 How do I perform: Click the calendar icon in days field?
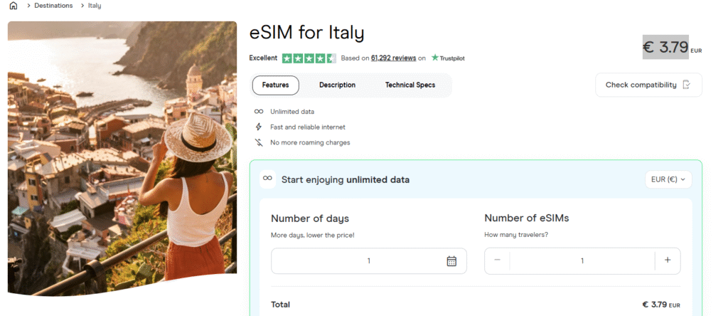(451, 261)
